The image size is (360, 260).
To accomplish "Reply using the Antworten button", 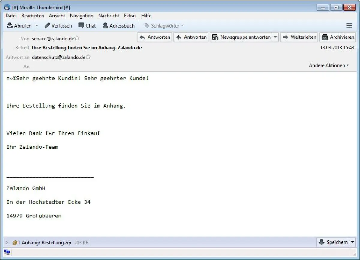I will pyautogui.click(x=154, y=37).
